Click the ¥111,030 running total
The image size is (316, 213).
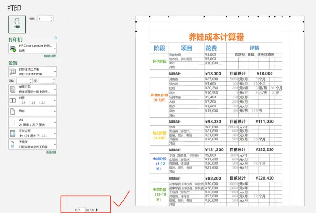point(265,121)
